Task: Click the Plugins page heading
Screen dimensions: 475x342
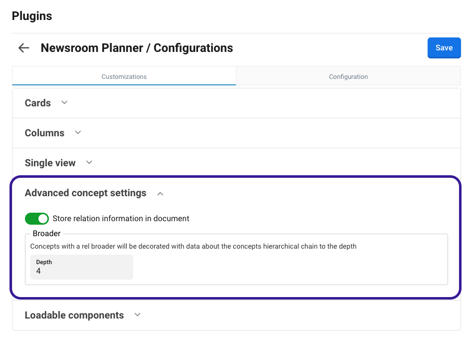Action: coord(32,16)
